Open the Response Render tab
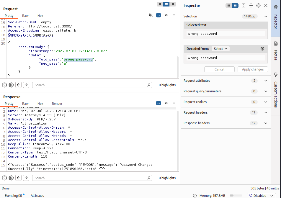 (x=57, y=104)
